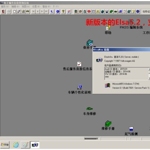Click the brown grid toolbar icon

pos(80,12)
